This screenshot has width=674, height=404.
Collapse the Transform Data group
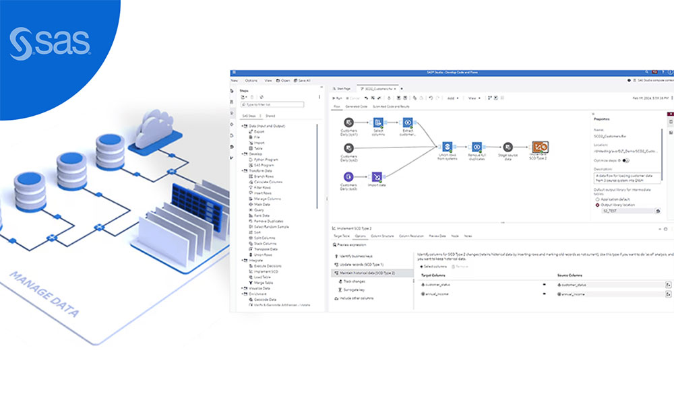click(243, 171)
